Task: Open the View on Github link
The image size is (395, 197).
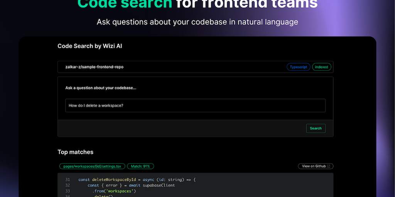Action: [313, 166]
